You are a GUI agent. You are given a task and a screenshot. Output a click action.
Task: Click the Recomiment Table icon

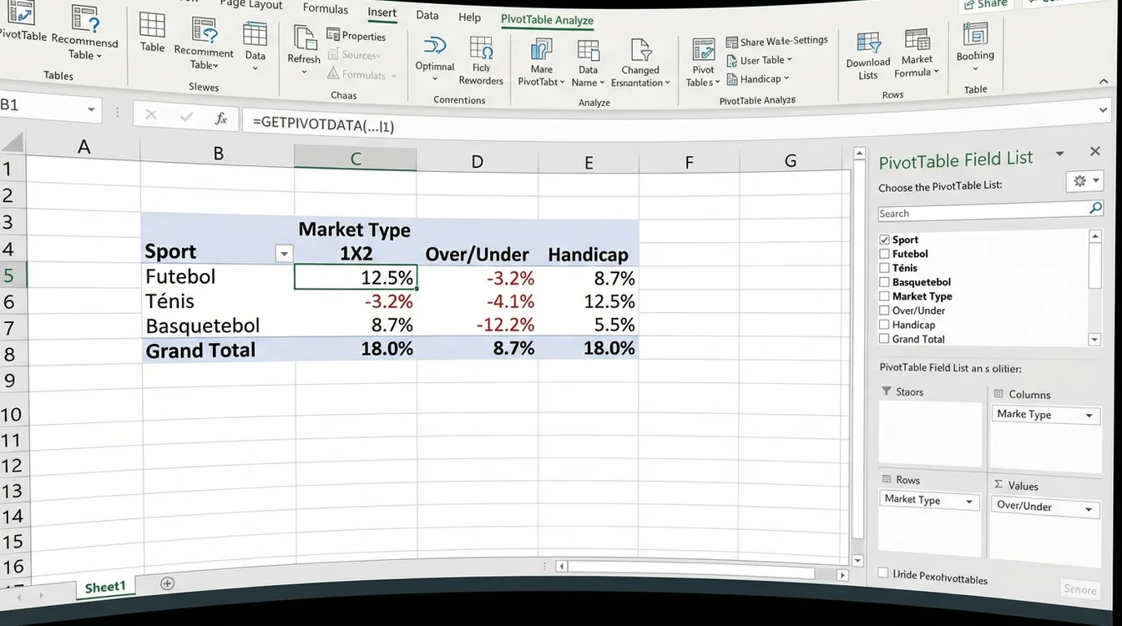click(205, 29)
